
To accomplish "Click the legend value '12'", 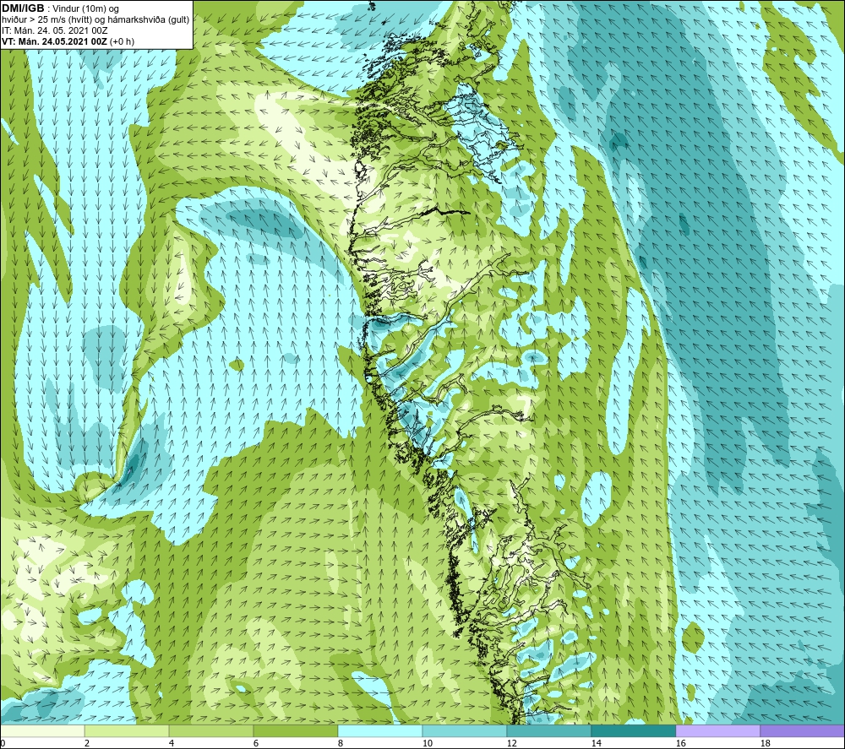I will pos(512,744).
